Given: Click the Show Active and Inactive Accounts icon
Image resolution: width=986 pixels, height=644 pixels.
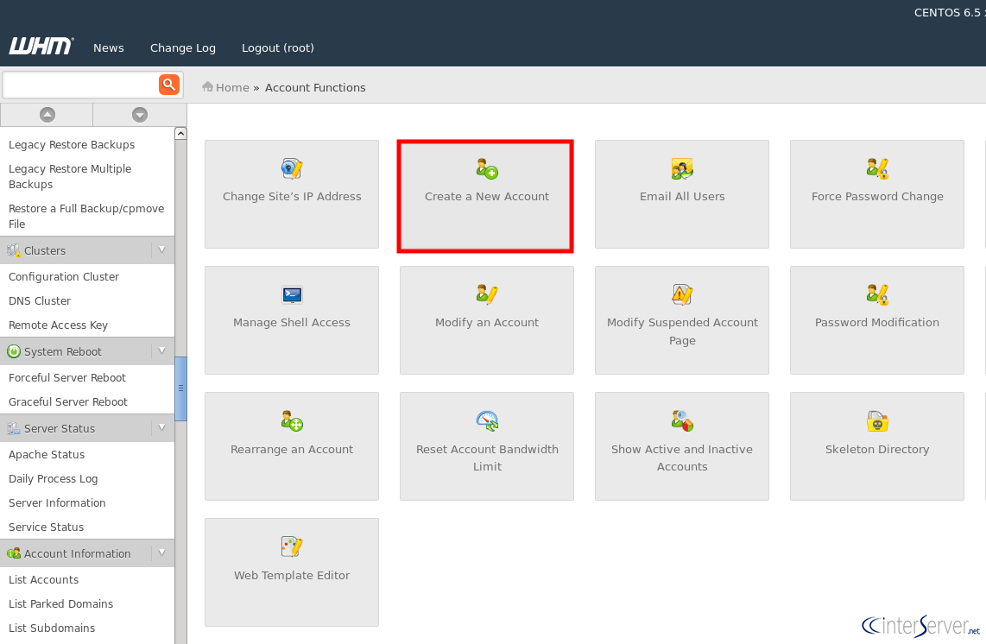Looking at the screenshot, I should pyautogui.click(x=681, y=420).
